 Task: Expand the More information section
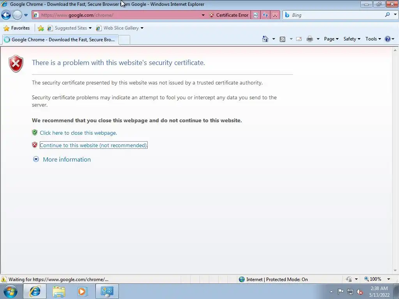67,159
